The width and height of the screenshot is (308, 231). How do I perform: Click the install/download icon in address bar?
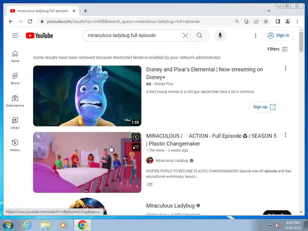(x=247, y=21)
